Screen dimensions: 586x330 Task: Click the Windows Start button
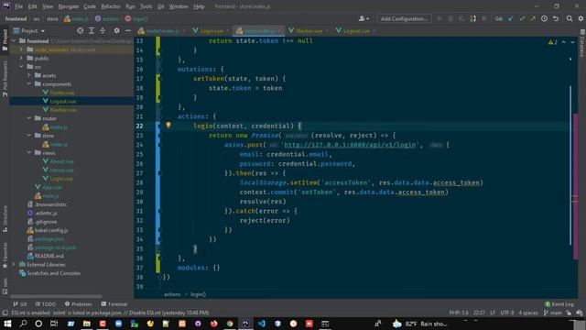[x=7, y=324]
